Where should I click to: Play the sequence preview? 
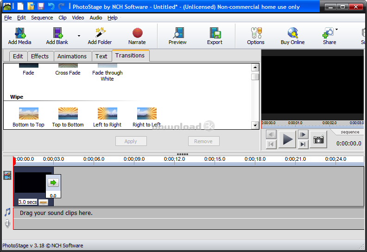pyautogui.click(x=287, y=139)
